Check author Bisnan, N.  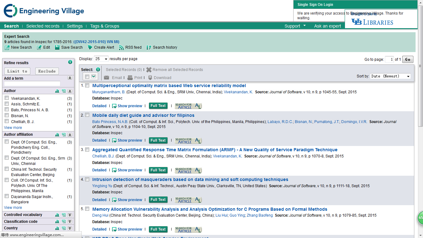tap(7, 116)
